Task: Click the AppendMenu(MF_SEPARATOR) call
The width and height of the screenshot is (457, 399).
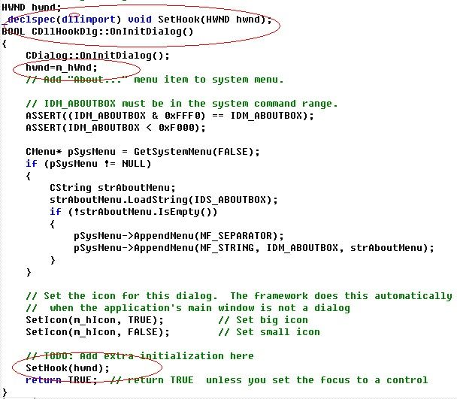Action: [x=179, y=236]
